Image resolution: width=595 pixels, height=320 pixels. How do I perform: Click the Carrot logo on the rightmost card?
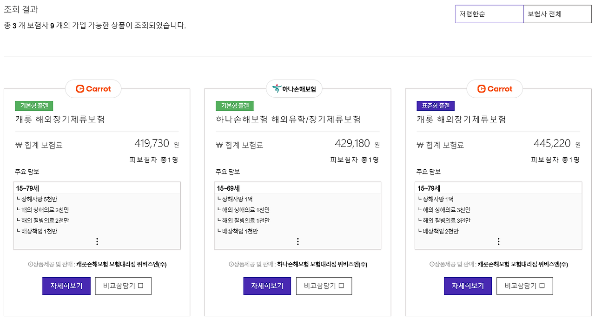click(x=494, y=88)
